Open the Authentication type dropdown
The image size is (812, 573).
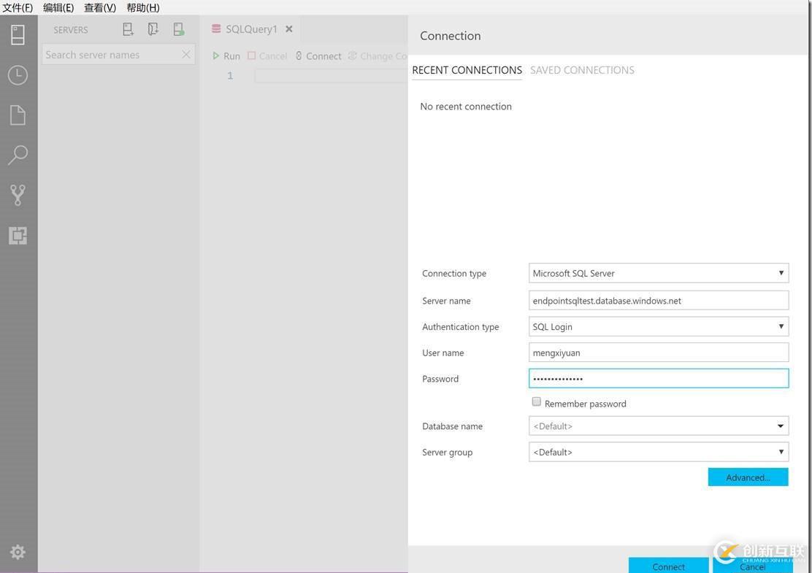point(659,326)
